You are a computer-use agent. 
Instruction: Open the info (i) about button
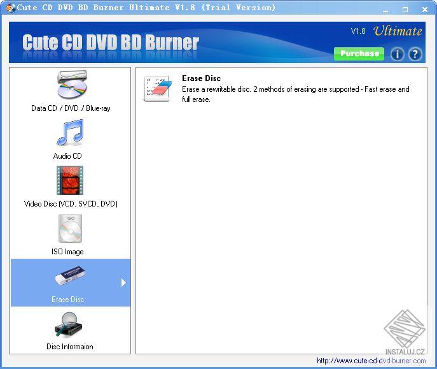397,54
